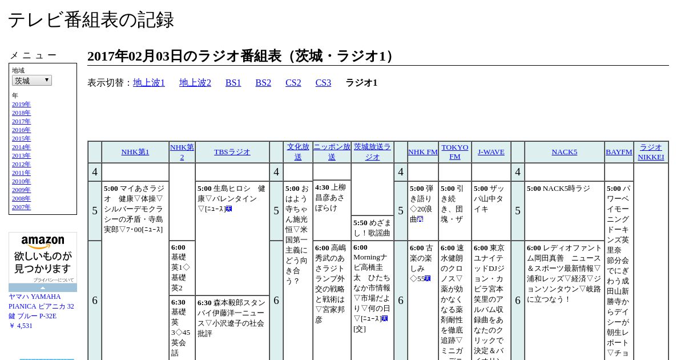Open the 2008年 archive link
685x360 pixels.
(x=21, y=198)
